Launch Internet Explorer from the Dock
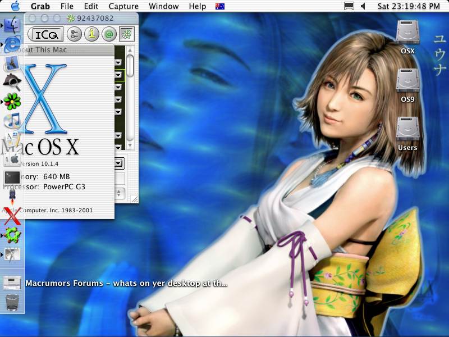 coord(12,44)
